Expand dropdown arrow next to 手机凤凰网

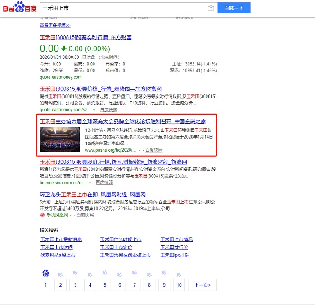[x=71, y=215]
